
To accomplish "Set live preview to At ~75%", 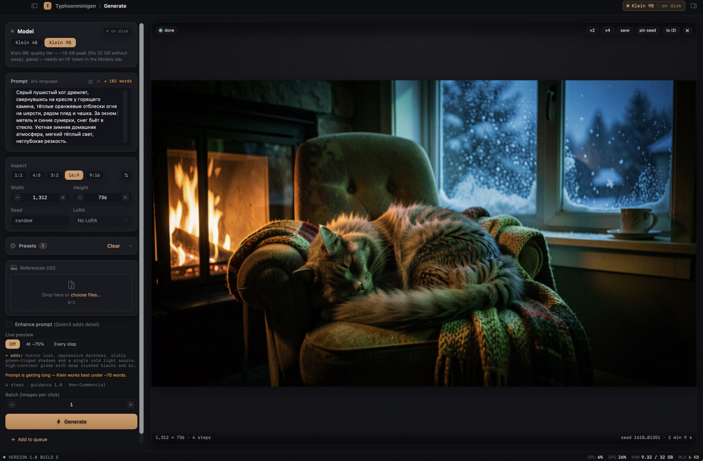I will tap(35, 344).
